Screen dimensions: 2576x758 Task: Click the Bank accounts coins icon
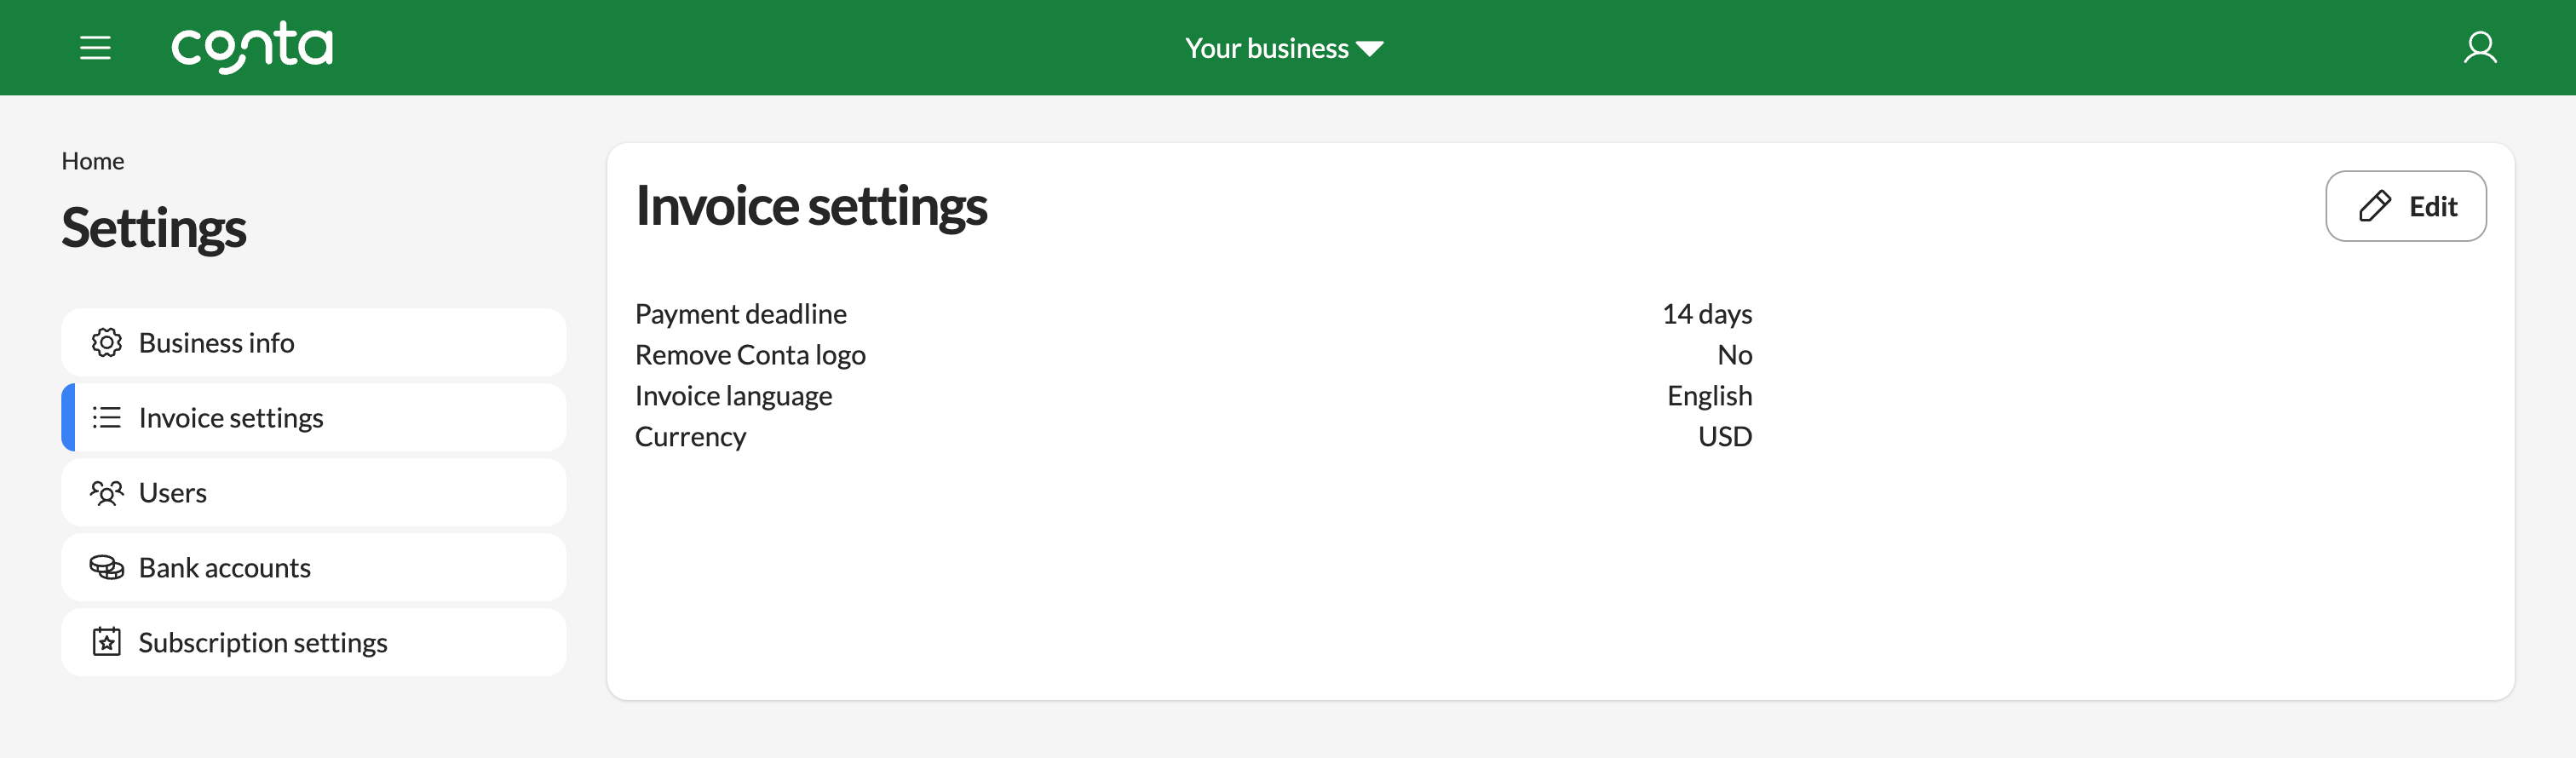(x=107, y=567)
